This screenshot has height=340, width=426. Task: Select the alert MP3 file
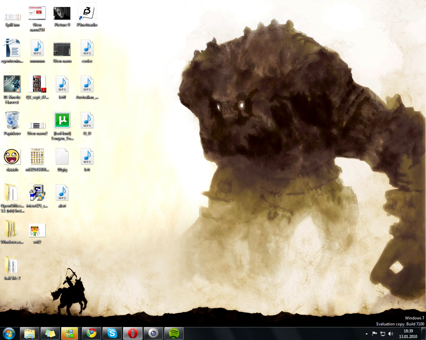tap(62, 196)
